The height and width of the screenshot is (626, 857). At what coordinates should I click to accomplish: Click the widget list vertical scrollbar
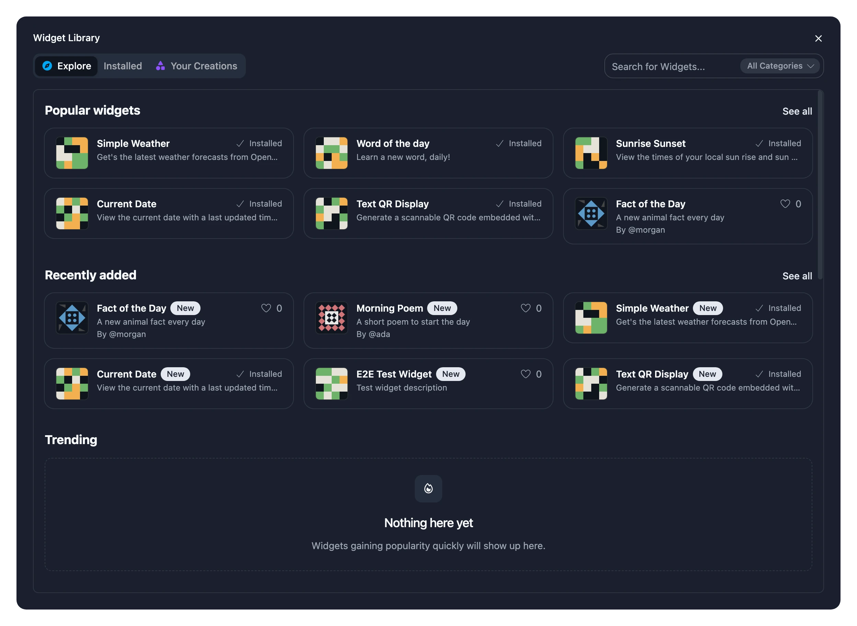[820, 185]
